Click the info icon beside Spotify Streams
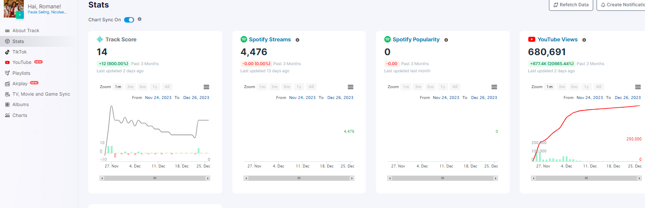Screen dimensions: 645x208 297,40
